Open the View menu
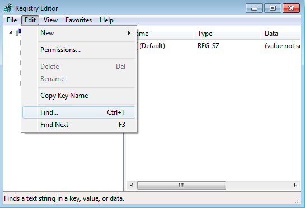This screenshot has height=208, width=305. [x=50, y=20]
